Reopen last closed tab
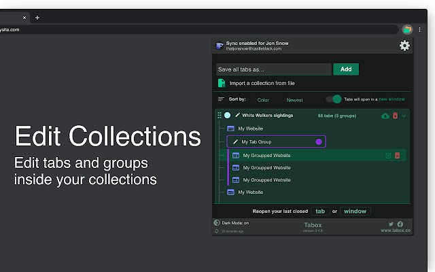 [x=319, y=211]
